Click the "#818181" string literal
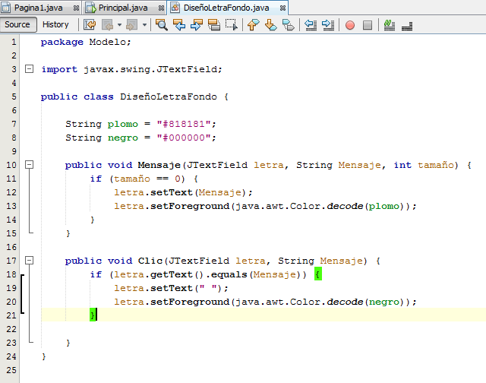 click(x=184, y=124)
